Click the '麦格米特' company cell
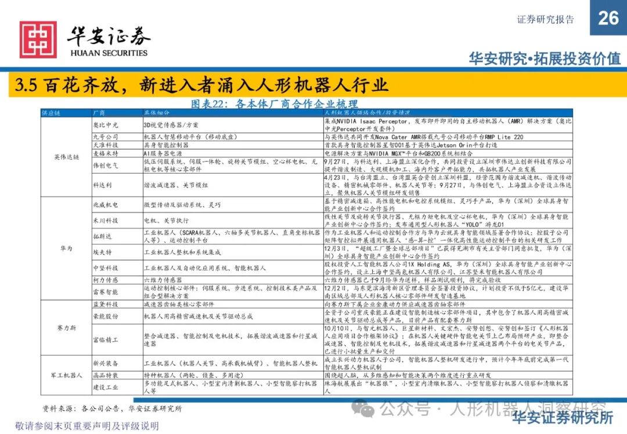The height and width of the screenshot is (434, 627). click(117, 153)
